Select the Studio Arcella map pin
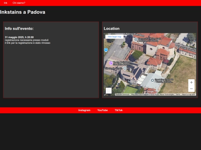The width and height of the screenshot is (201, 150). coord(125,68)
